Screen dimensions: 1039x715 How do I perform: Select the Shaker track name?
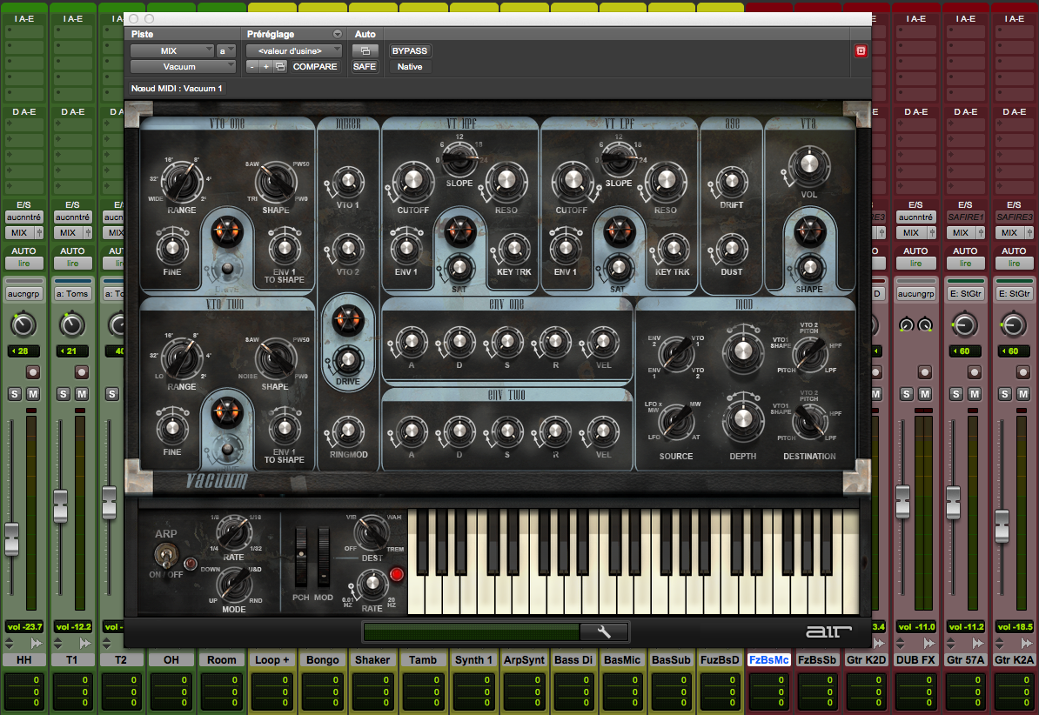[x=372, y=660]
